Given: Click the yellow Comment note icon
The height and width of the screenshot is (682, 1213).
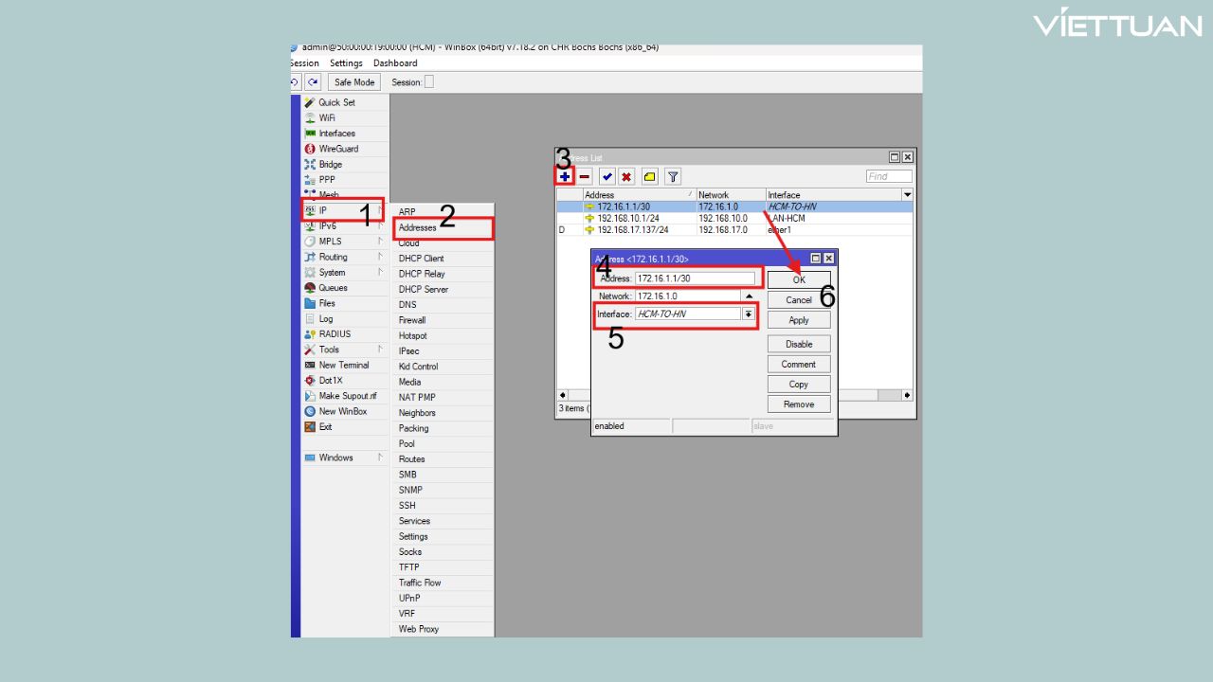Looking at the screenshot, I should tap(650, 176).
